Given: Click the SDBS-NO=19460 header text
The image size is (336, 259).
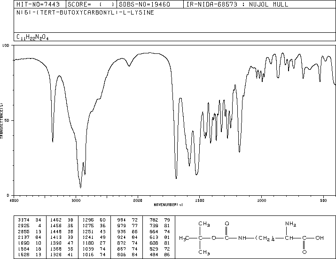Looking at the screenshot, I should 144,4.
